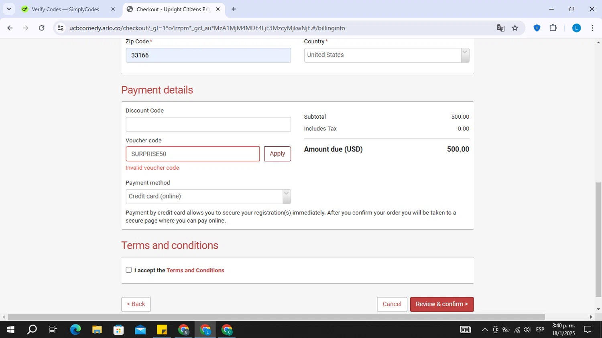
Task: Cancel the checkout
Action: [x=392, y=304]
